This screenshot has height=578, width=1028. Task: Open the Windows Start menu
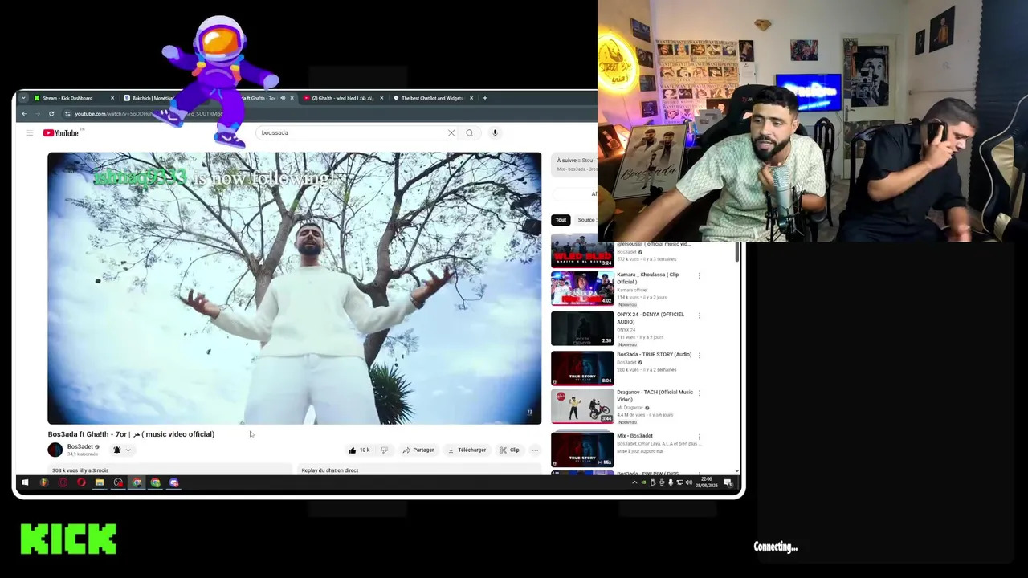pos(25,482)
